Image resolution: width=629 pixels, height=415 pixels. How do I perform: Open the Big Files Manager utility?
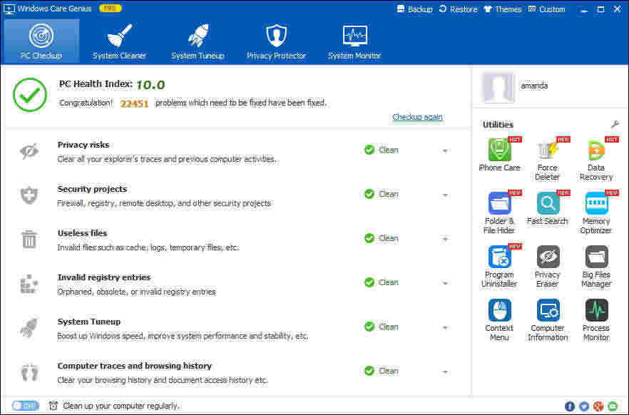pyautogui.click(x=596, y=266)
